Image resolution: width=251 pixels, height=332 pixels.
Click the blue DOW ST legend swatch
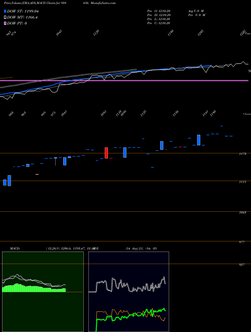6,11
